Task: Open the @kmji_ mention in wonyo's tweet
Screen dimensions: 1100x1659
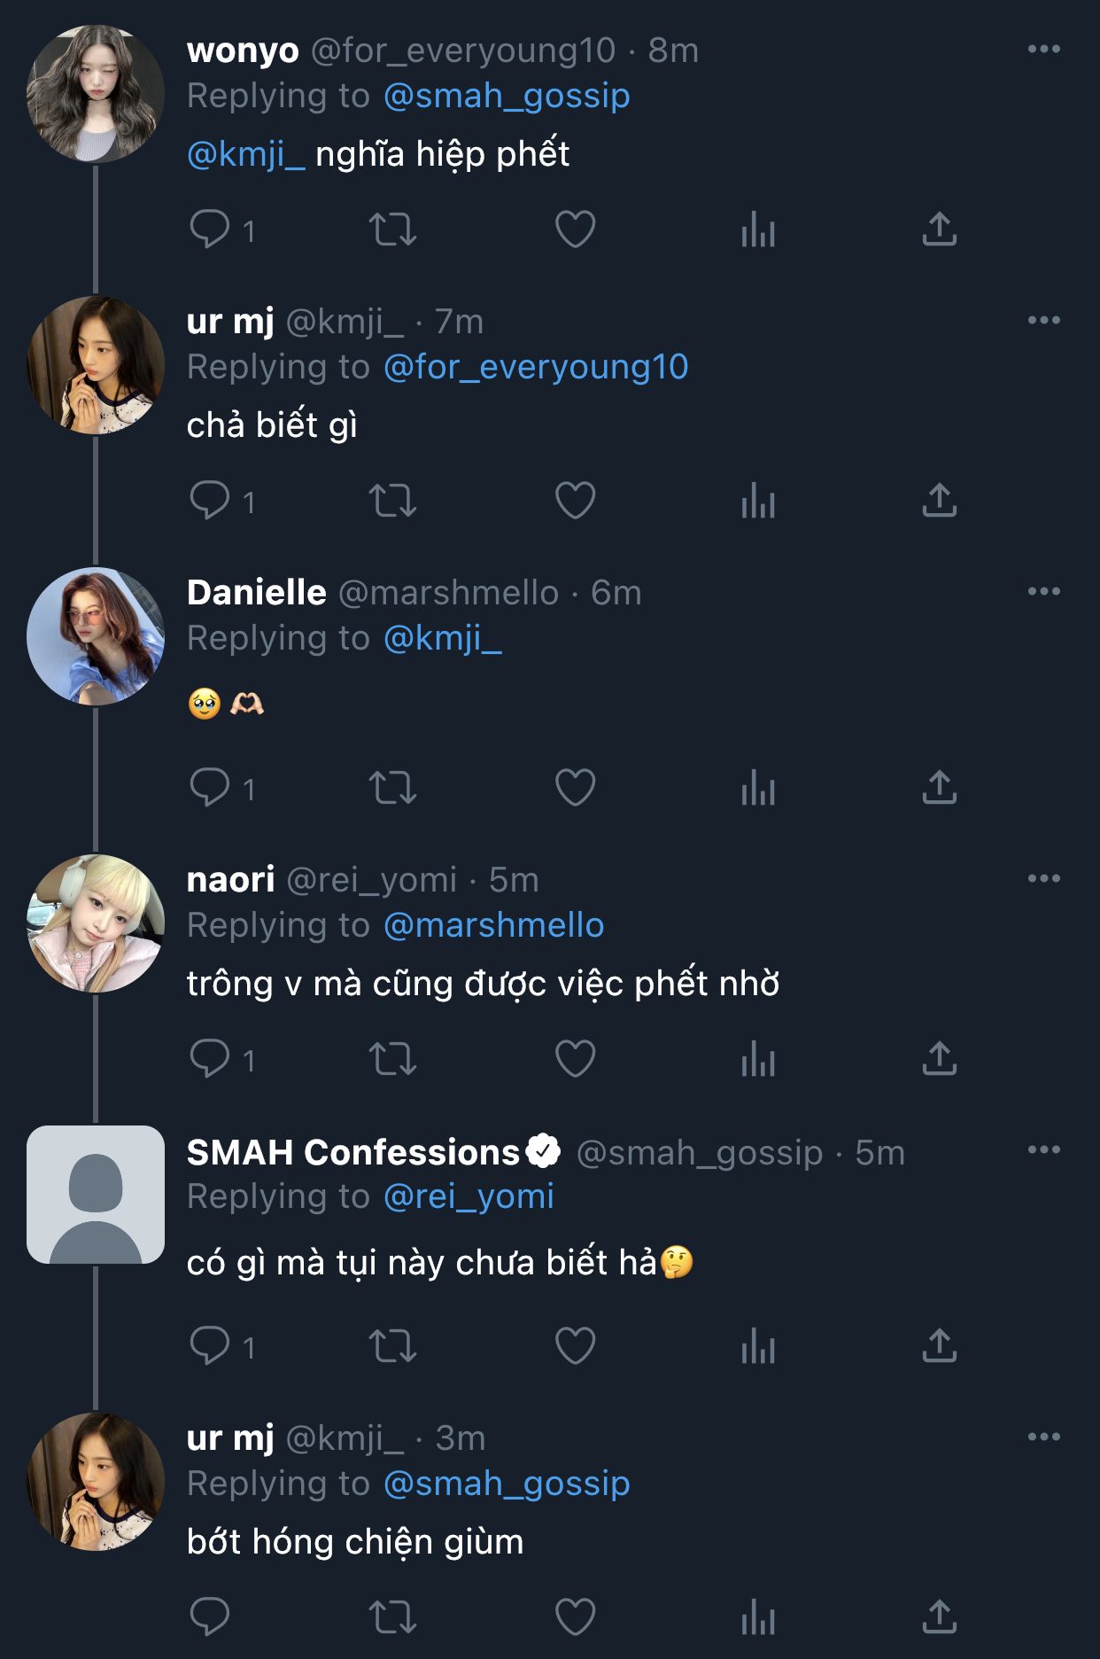Action: coord(245,155)
